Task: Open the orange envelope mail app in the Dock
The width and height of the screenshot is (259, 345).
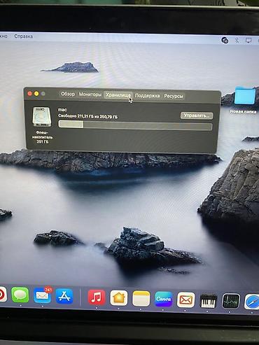Action: 185,300
